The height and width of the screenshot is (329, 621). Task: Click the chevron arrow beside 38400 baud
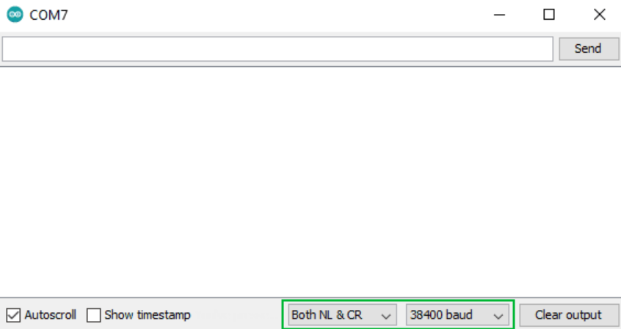pos(498,316)
